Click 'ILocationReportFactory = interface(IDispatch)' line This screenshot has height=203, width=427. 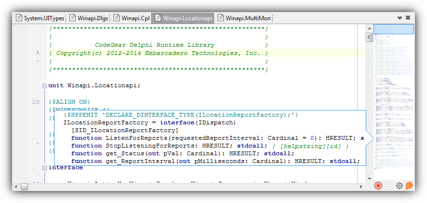tap(150, 123)
